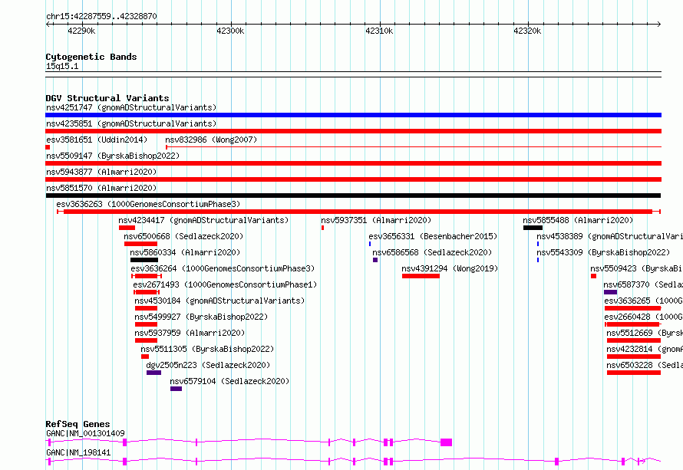Viewport: 683px width, 470px height.
Task: Open GANC|NM_001301409 transcript label
Action: [x=85, y=433]
